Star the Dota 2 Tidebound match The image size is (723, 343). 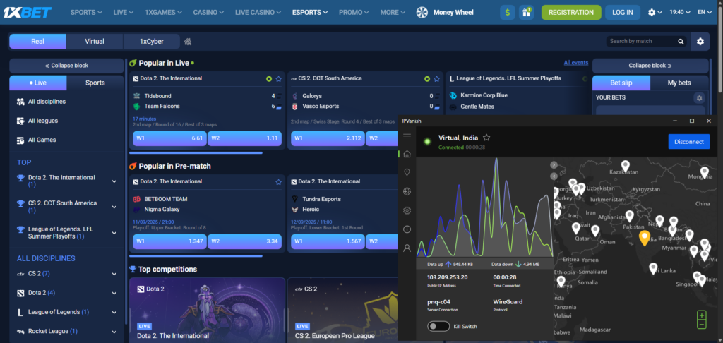[x=278, y=79]
